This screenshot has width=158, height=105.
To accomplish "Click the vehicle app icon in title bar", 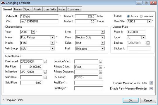I will pyautogui.click(x=3, y=3).
